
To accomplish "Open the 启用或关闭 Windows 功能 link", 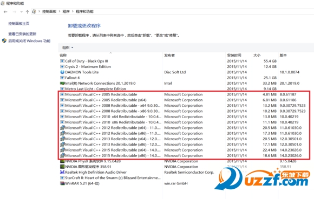I will point(29,41).
